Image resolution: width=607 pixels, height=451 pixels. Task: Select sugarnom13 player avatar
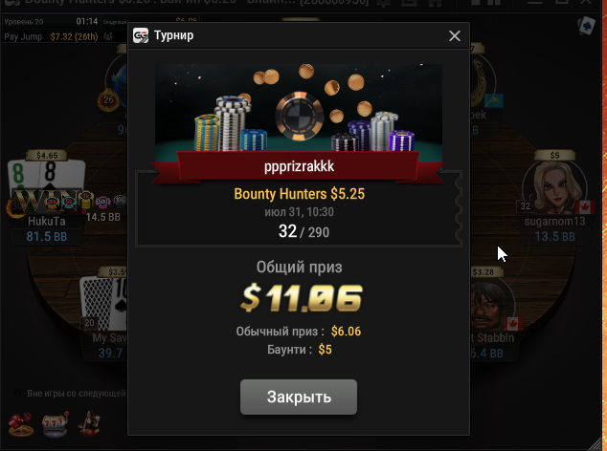[554, 187]
